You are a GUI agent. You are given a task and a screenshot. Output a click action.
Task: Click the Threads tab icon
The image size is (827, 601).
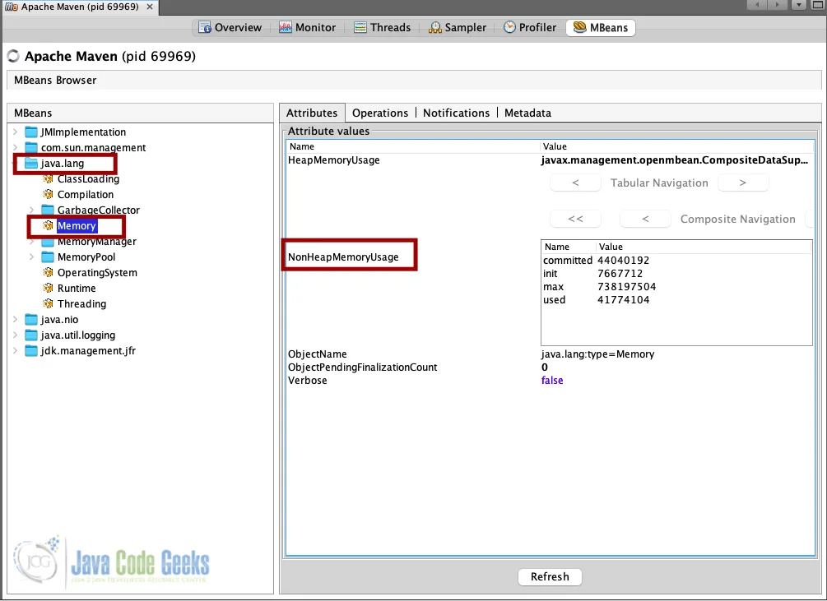(x=360, y=27)
